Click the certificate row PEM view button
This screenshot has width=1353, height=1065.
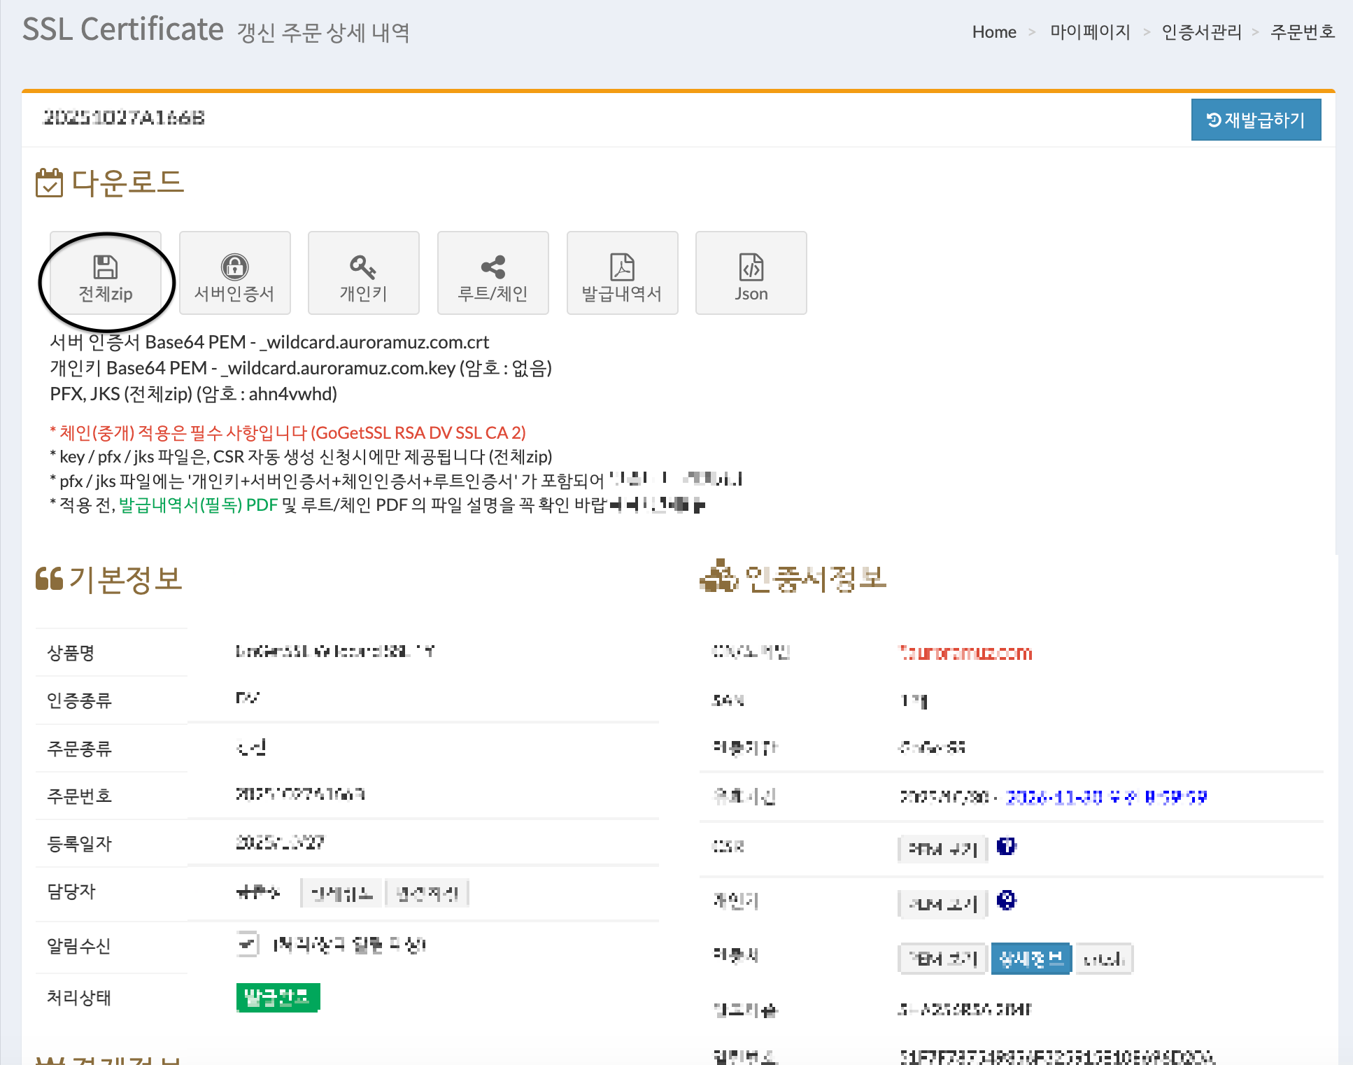(942, 959)
